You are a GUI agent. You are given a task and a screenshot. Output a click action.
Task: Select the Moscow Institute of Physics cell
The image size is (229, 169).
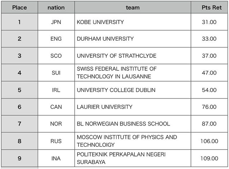coord(127,141)
